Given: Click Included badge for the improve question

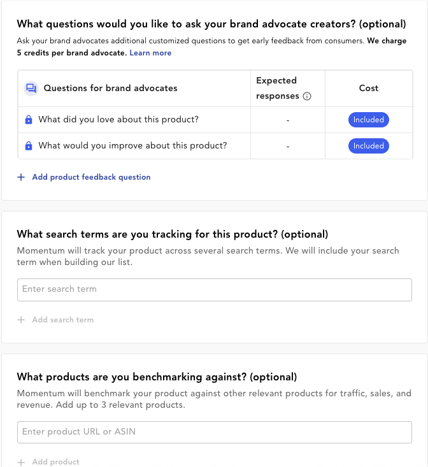Looking at the screenshot, I should [369, 146].
